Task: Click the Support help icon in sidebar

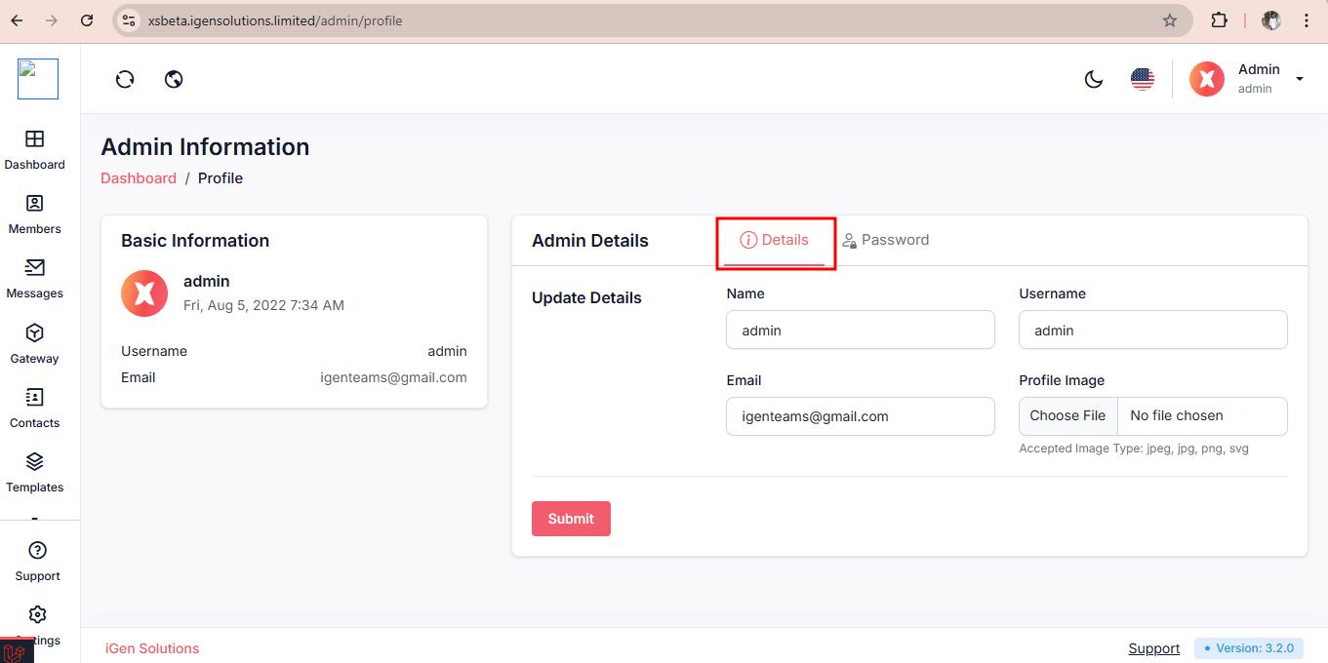Action: (37, 551)
